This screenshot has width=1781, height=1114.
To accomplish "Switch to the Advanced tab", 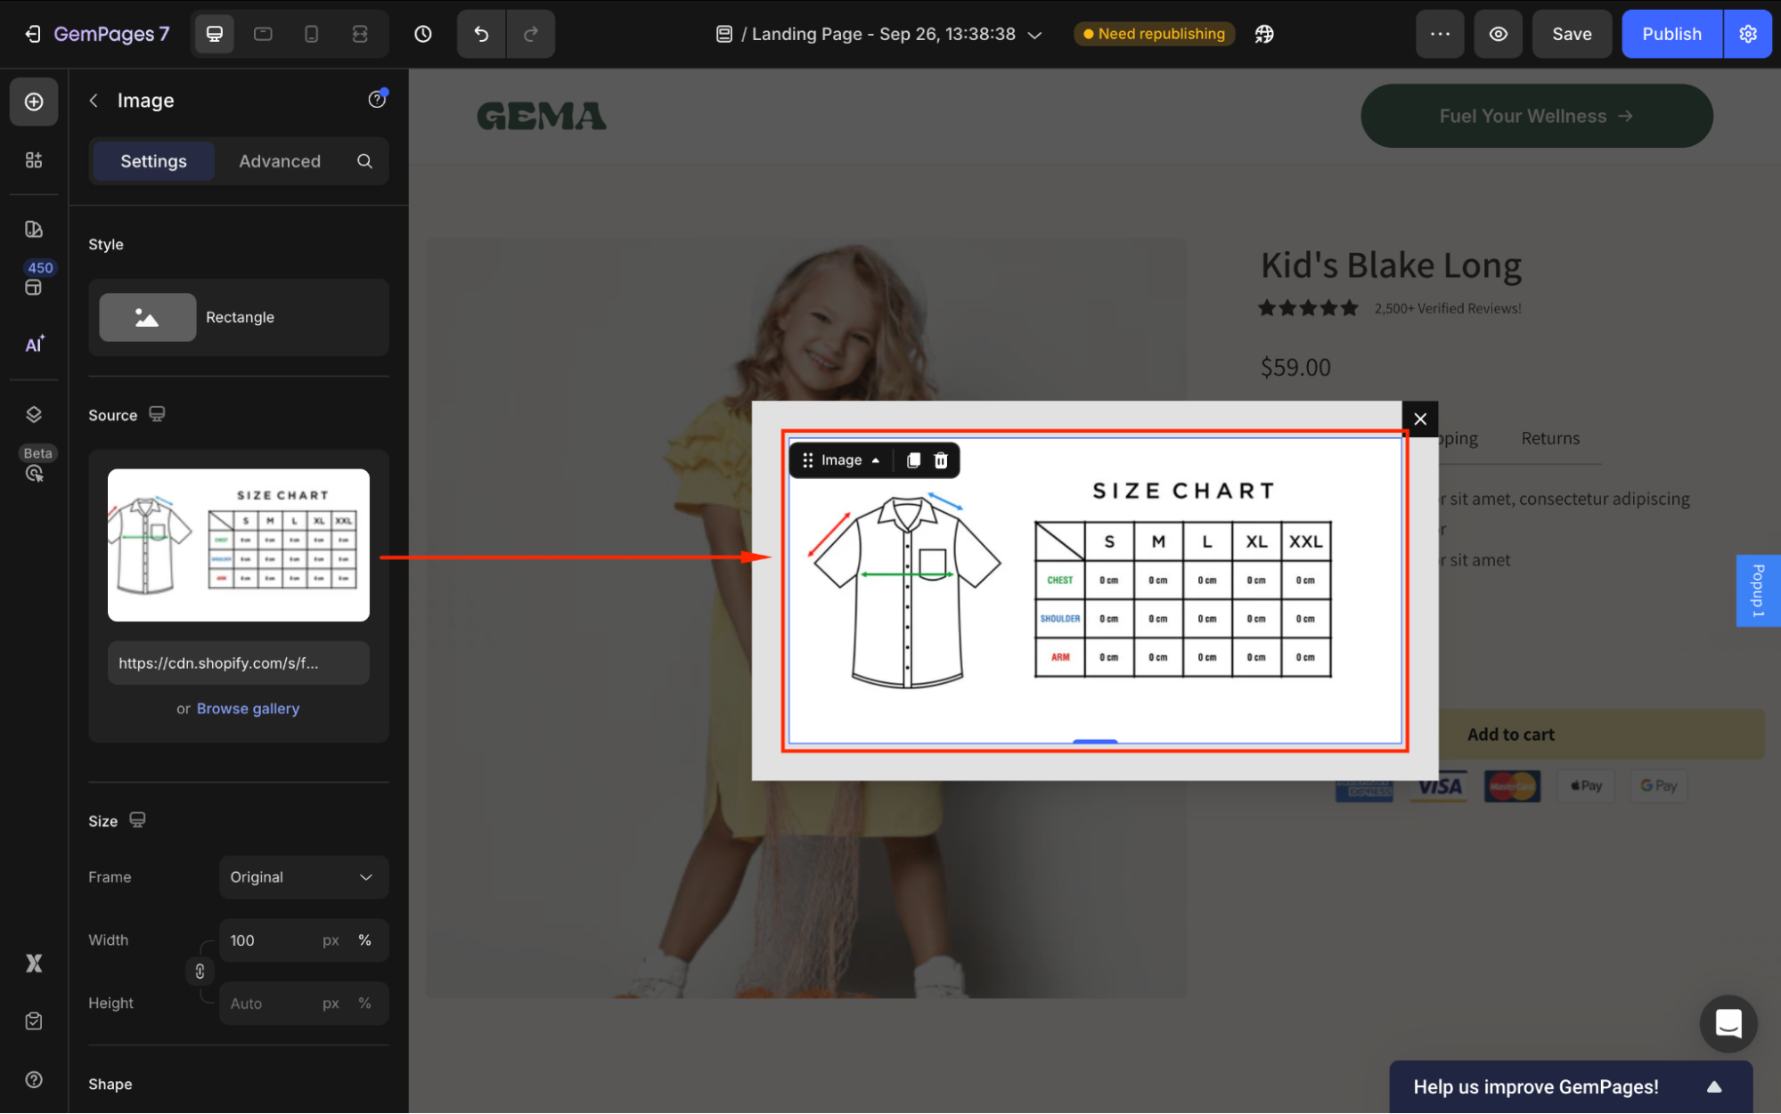I will coord(280,161).
